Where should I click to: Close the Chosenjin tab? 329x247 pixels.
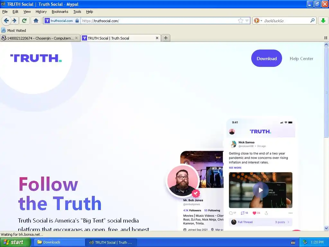tap(76, 38)
